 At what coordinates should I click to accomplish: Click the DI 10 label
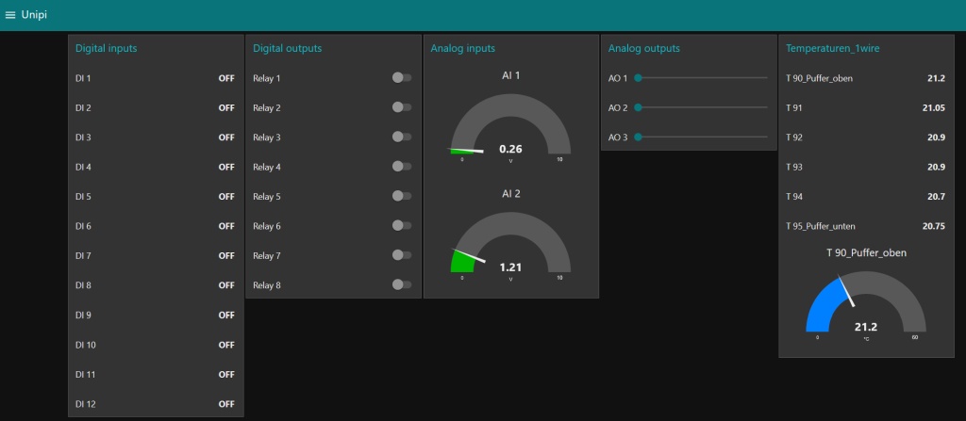86,345
